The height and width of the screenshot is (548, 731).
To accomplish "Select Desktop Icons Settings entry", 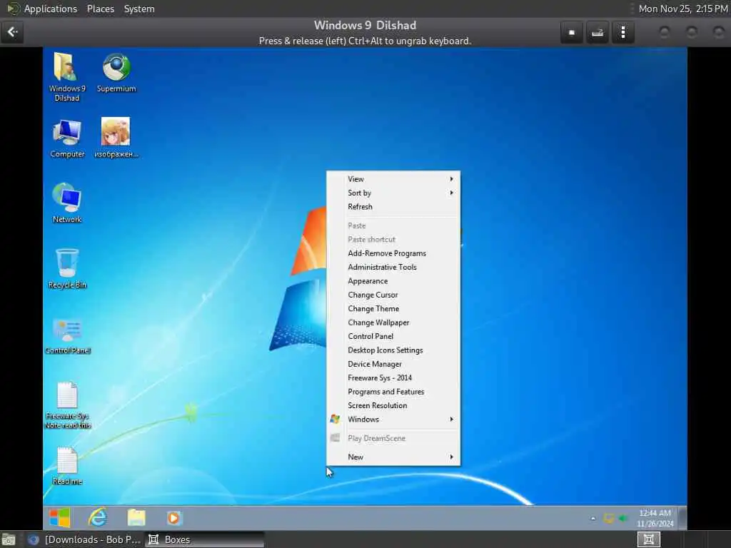I will click(x=393, y=350).
